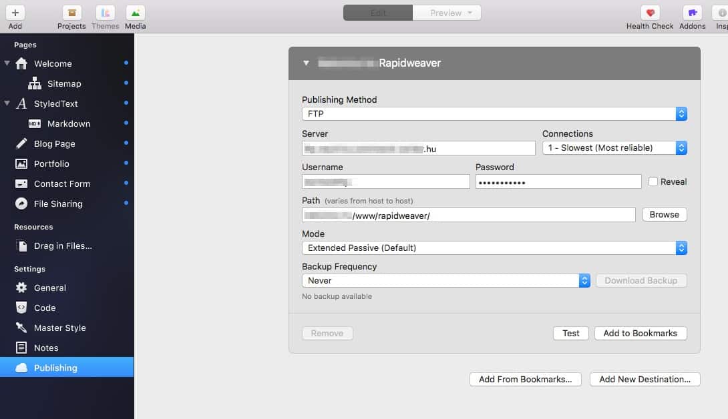This screenshot has height=419, width=728.
Task: Click the Path input field
Action: point(468,215)
